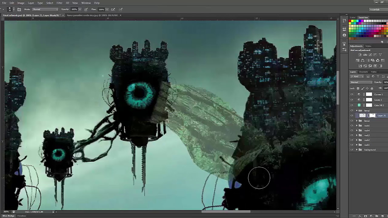The width and height of the screenshot is (388, 218).
Task: Open the Opacity slider dropdown arrow
Action: (80, 9)
